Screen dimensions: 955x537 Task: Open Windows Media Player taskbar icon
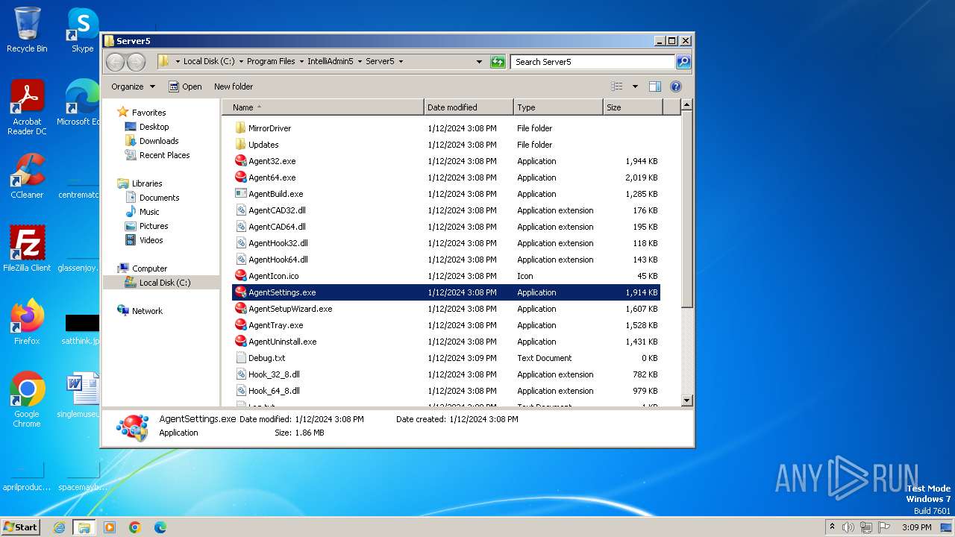(110, 527)
